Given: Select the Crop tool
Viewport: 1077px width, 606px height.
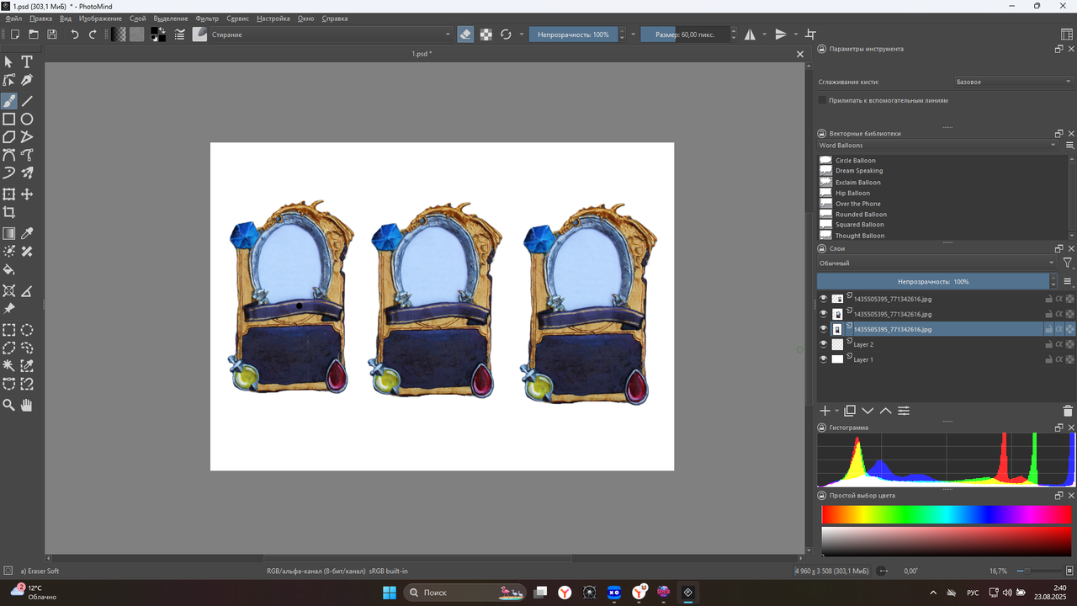Looking at the screenshot, I should pyautogui.click(x=9, y=213).
